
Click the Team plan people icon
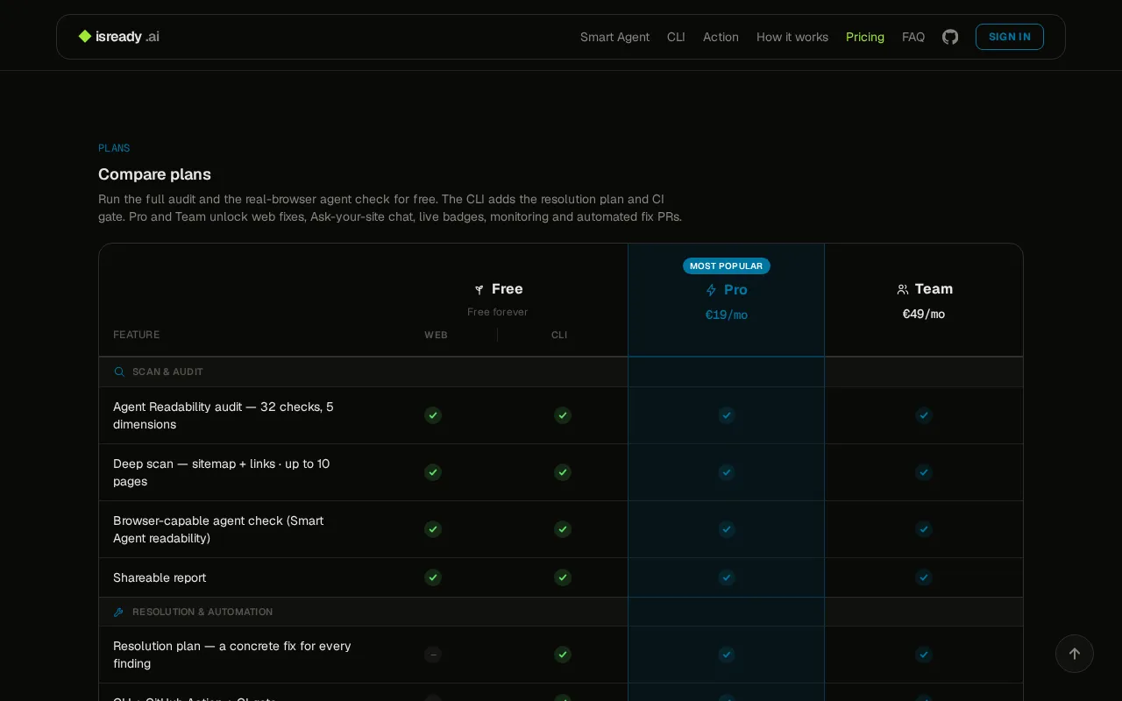[903, 289]
